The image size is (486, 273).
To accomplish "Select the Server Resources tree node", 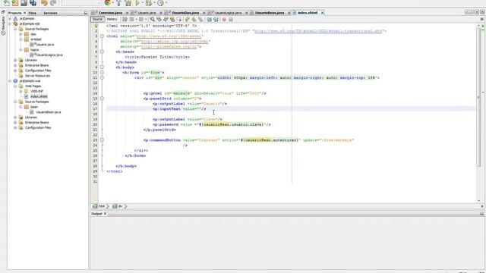I will pyautogui.click(x=37, y=76).
